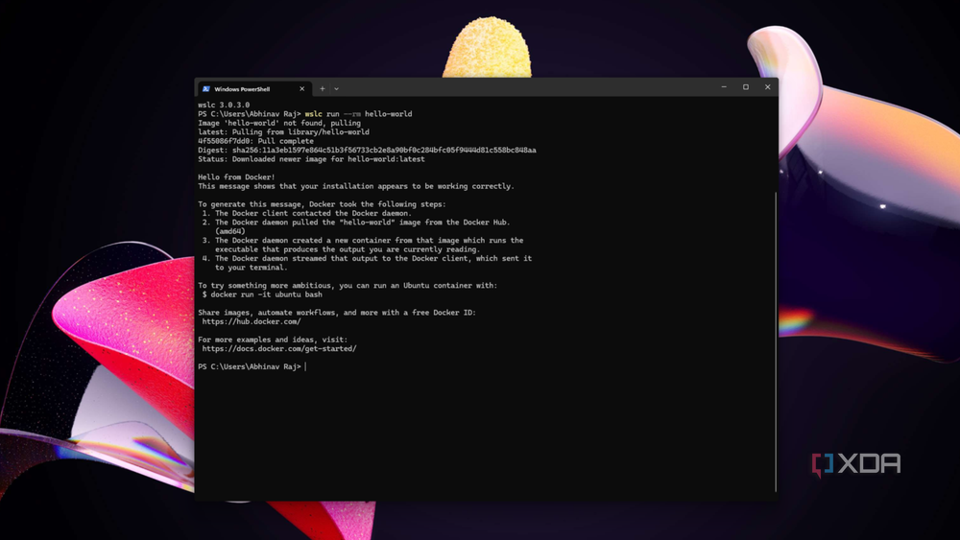
Task: Open a new terminal tab with plus
Action: (322, 88)
